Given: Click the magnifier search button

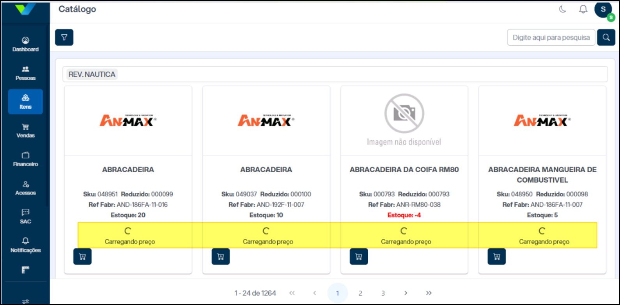Looking at the screenshot, I should 606,37.
